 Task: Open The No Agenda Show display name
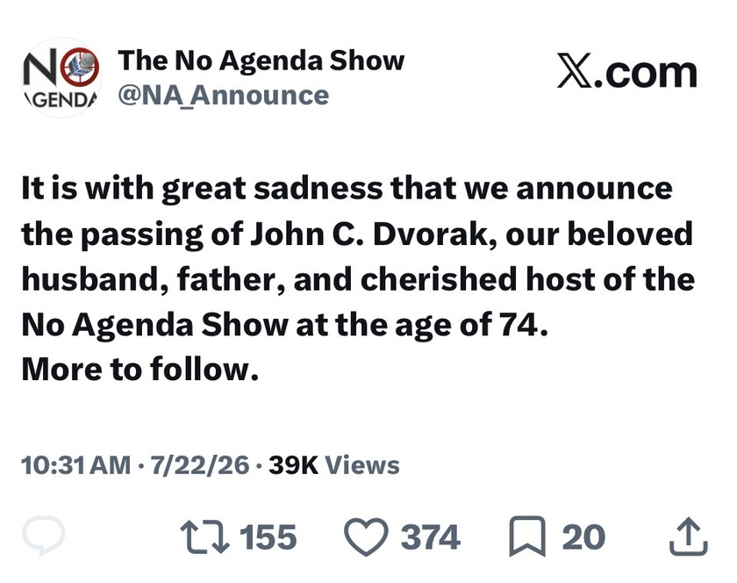(x=261, y=61)
